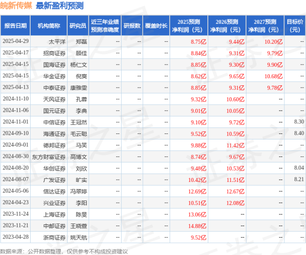This screenshot has height=255, width=306.
Task: Select 太平洋 institution in first row
Action: [57, 42]
